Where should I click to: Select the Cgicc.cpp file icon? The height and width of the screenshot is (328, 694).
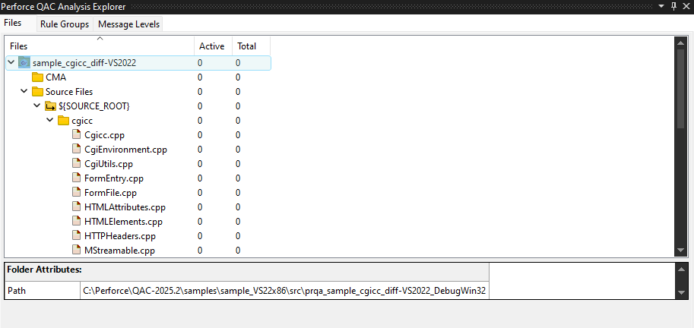(x=77, y=135)
